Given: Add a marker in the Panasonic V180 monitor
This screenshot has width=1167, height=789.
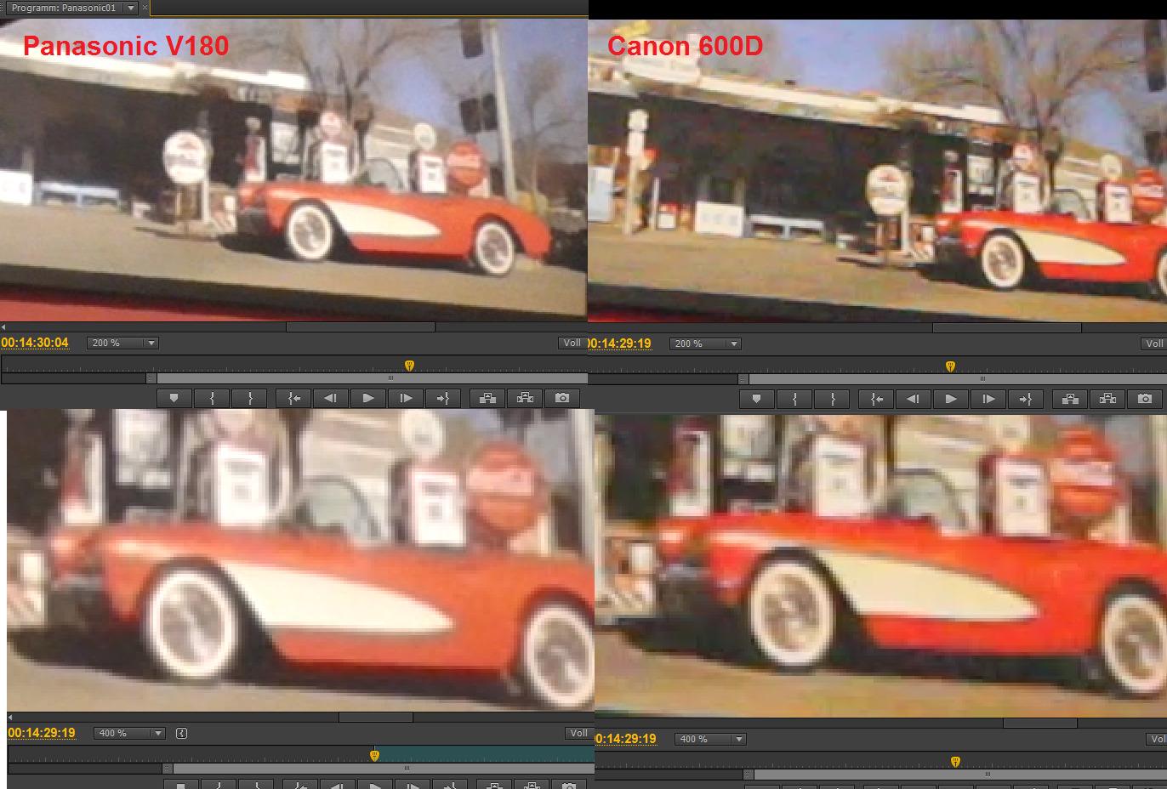Looking at the screenshot, I should click(x=174, y=398).
